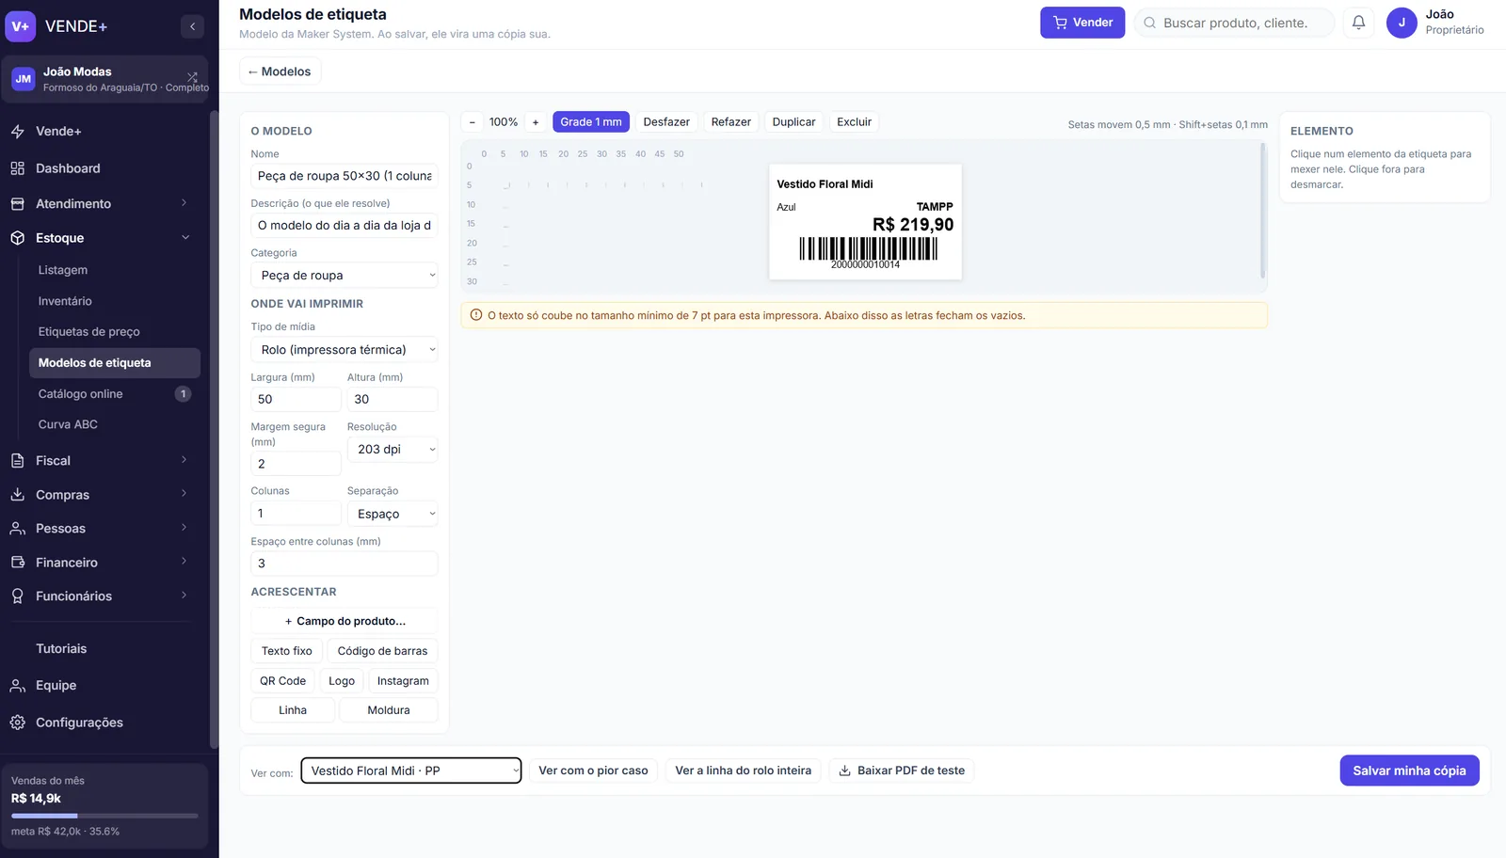Image resolution: width=1506 pixels, height=858 pixels.
Task: Open Etiquetas de preço menu item
Action: (89, 332)
